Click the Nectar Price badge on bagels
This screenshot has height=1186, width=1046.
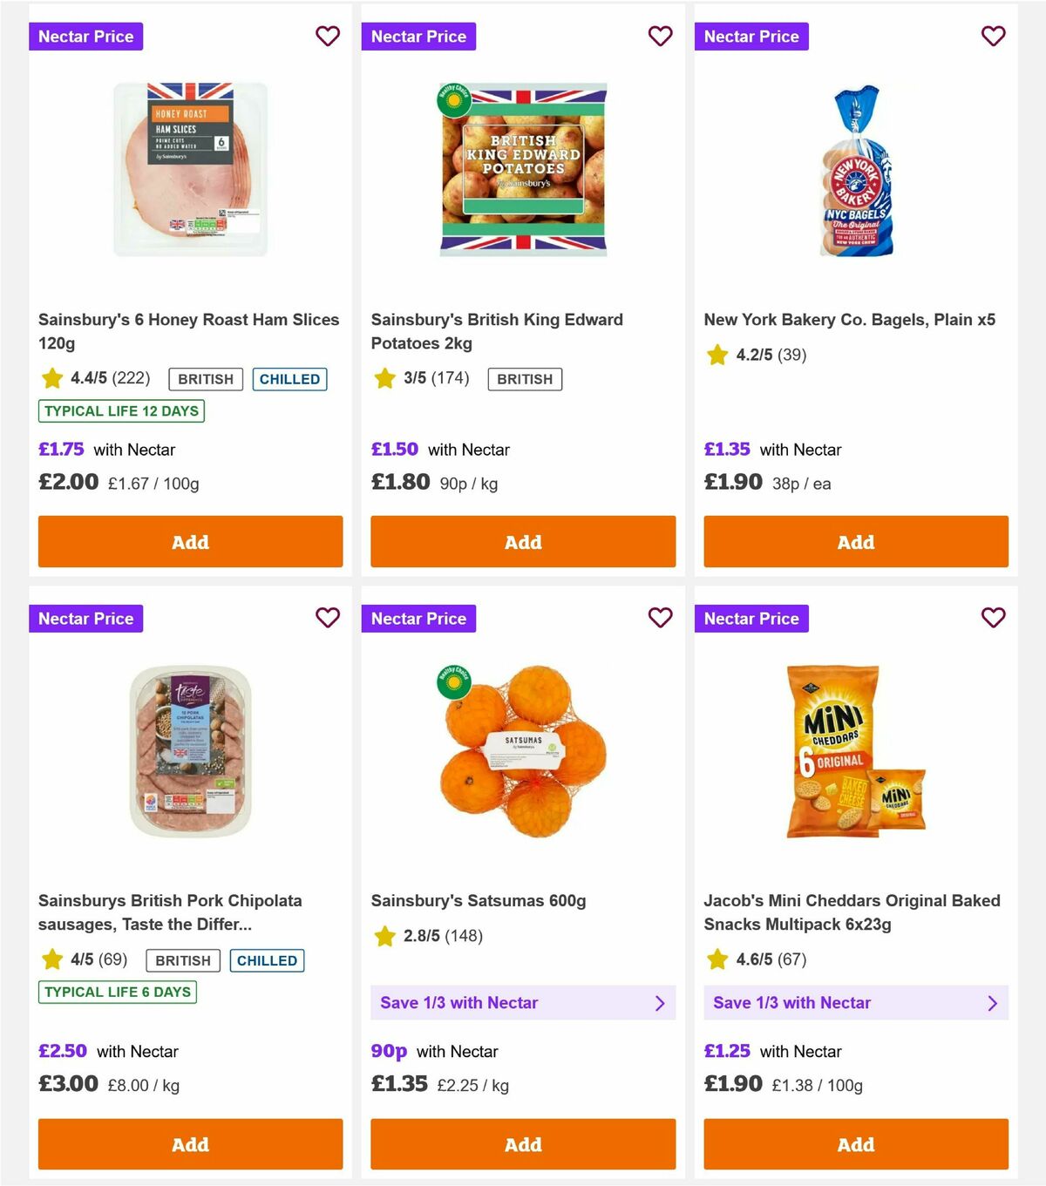click(x=751, y=37)
